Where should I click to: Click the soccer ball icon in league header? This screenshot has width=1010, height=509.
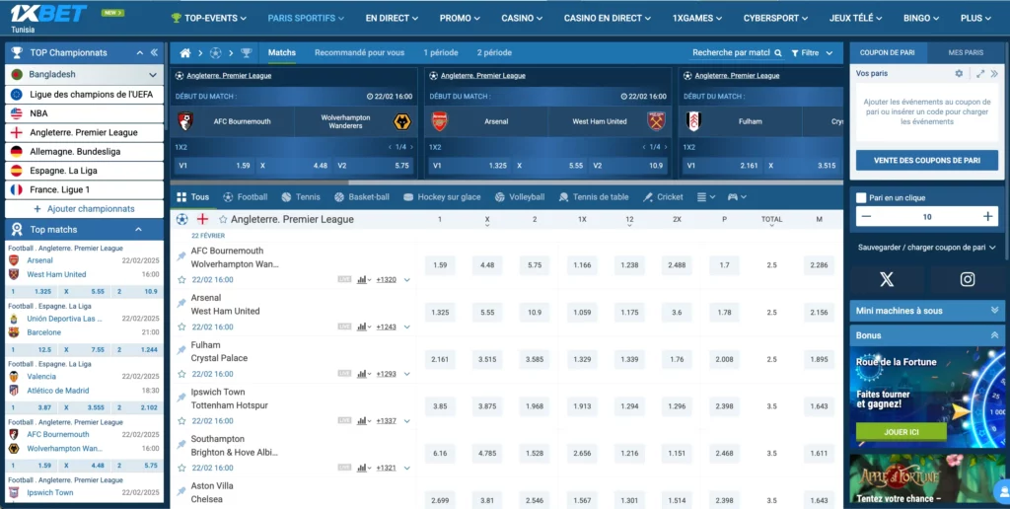click(x=182, y=219)
